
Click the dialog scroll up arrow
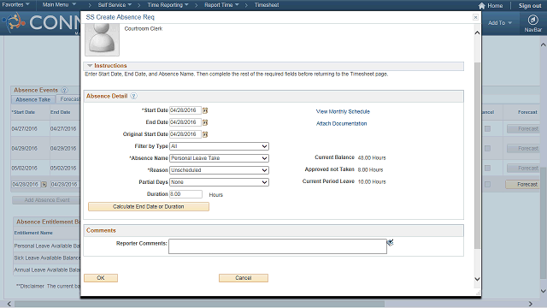tap(477, 33)
